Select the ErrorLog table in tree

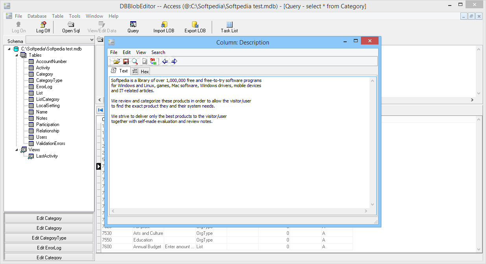(x=44, y=87)
